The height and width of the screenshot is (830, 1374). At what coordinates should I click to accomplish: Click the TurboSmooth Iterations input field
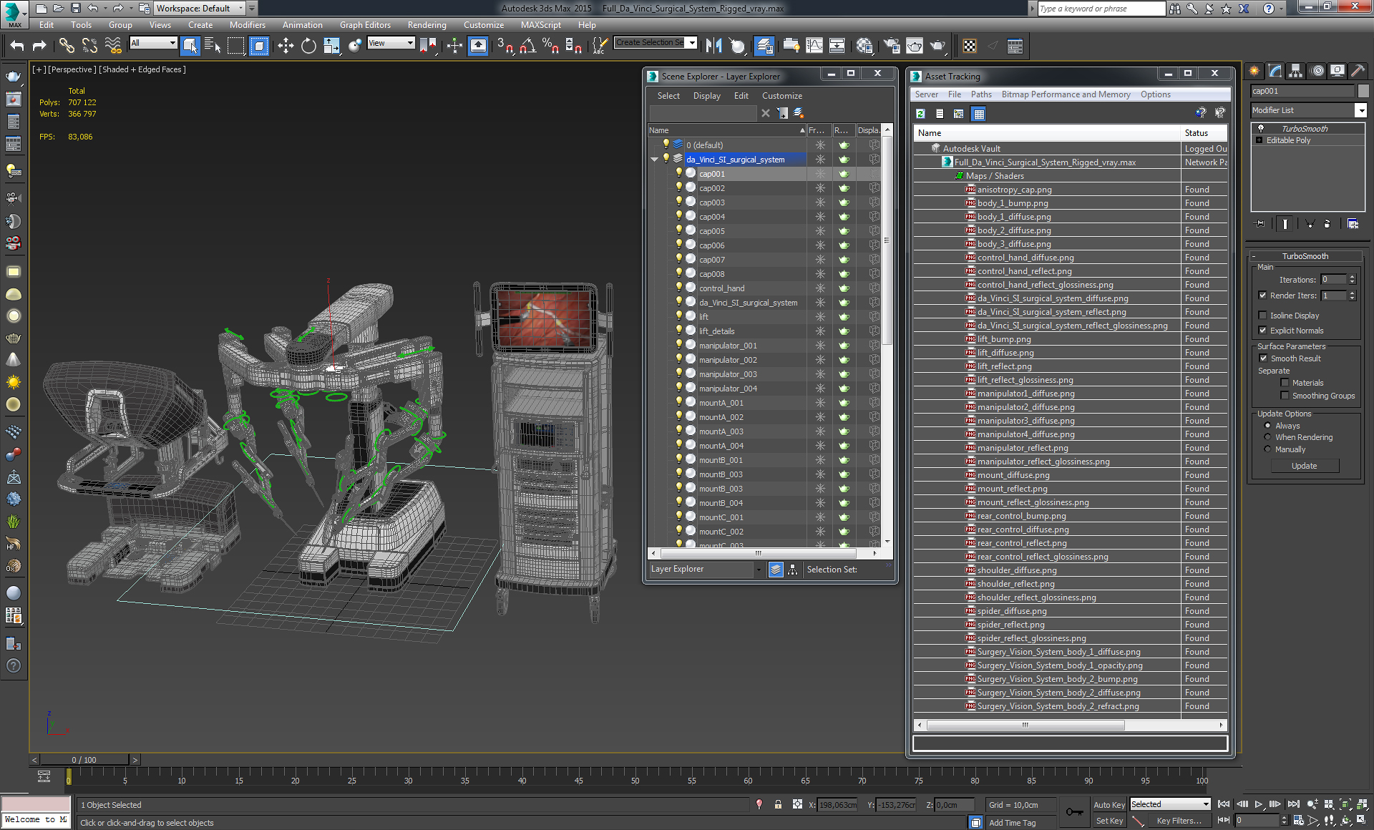[x=1333, y=280]
